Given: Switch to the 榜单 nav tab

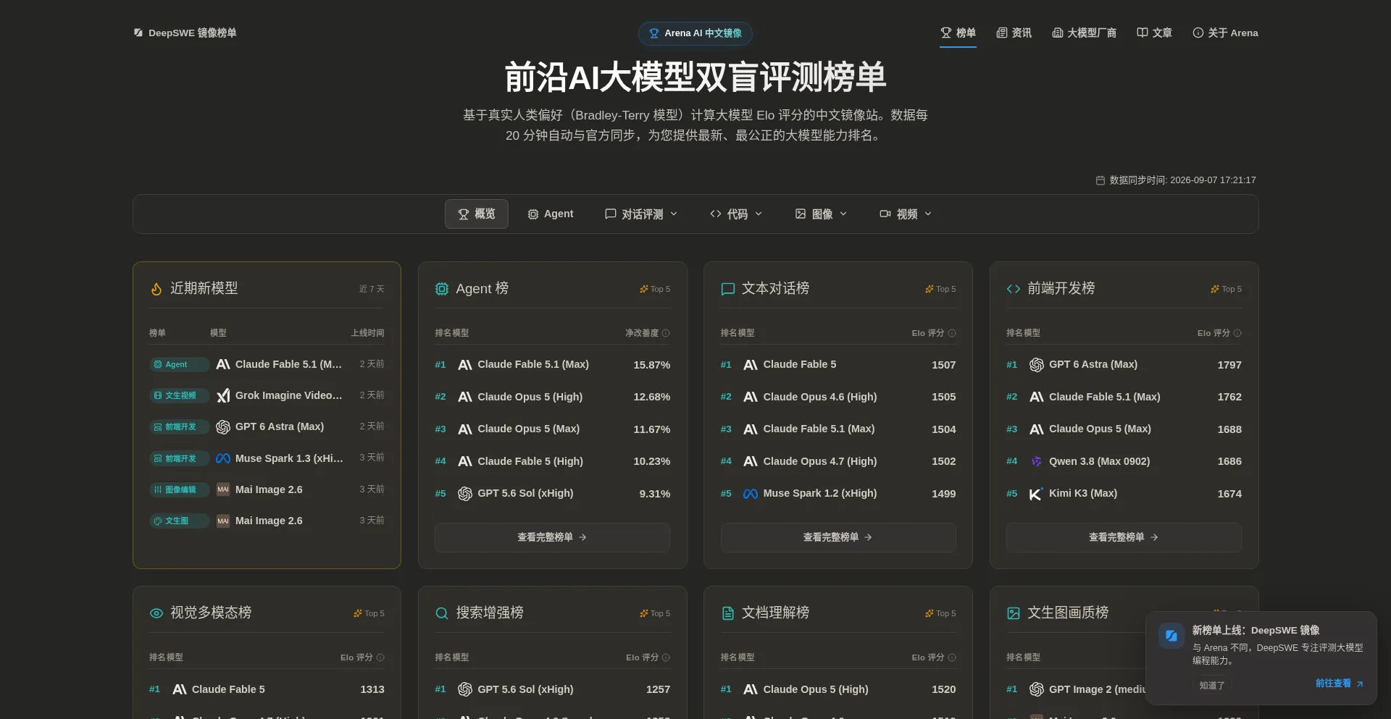Looking at the screenshot, I should click(x=958, y=33).
